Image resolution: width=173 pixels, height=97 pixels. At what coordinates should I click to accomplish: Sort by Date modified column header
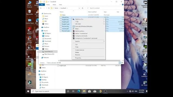(x=92, y=12)
